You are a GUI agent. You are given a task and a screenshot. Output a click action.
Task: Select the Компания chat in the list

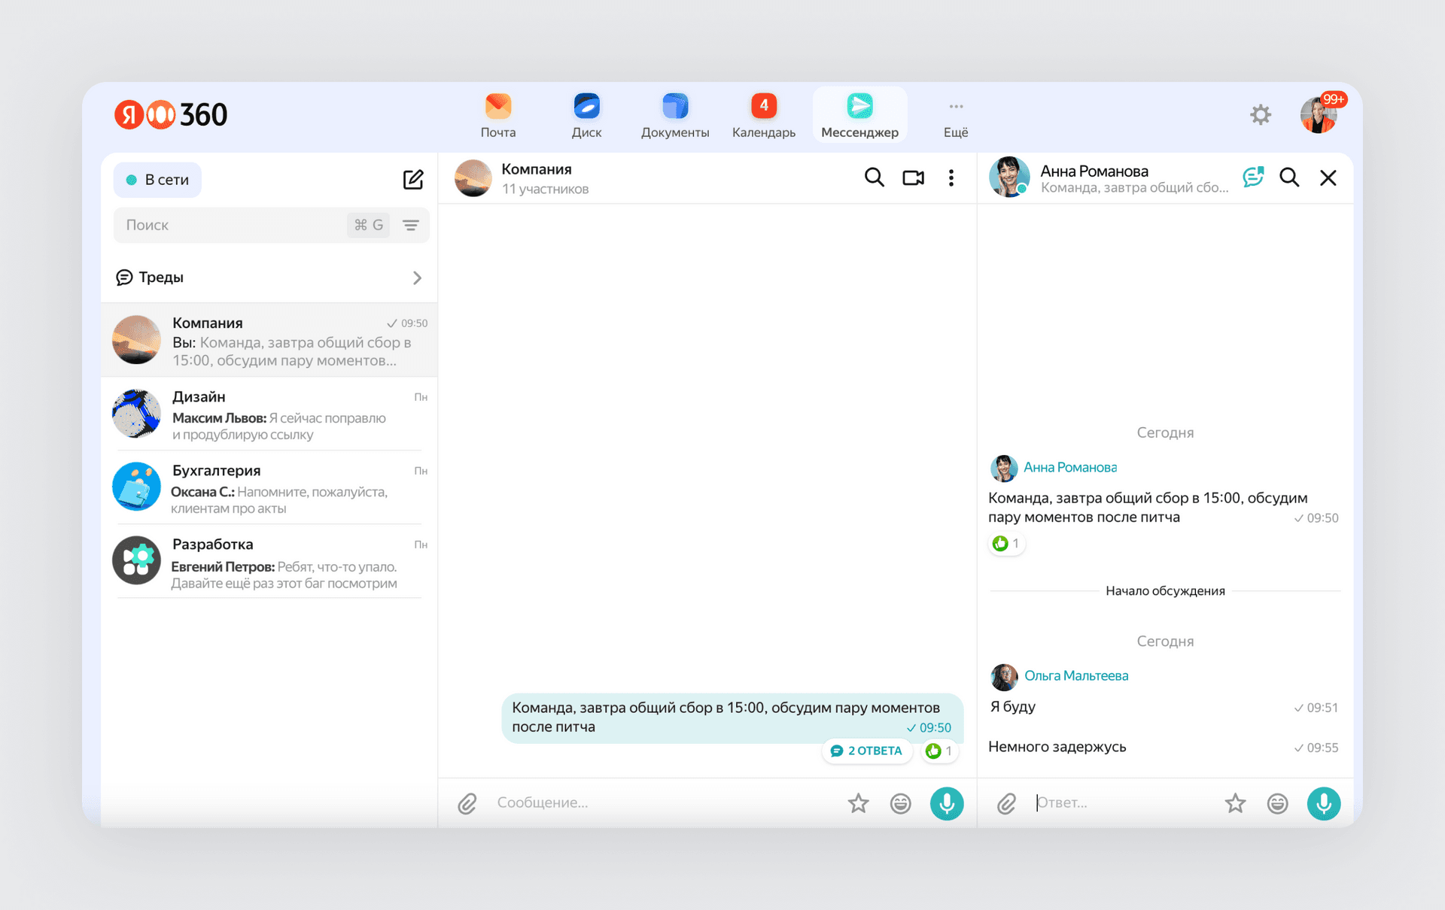(x=269, y=341)
